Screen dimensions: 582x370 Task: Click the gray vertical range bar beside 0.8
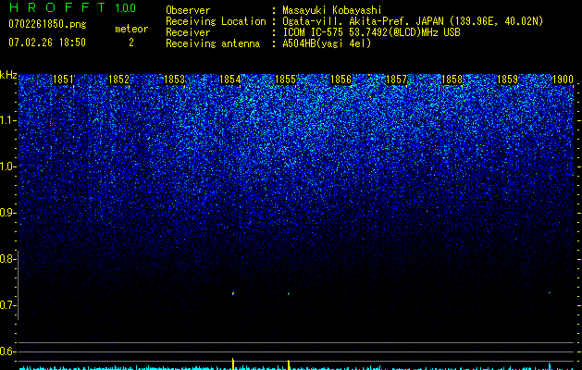pyautogui.click(x=18, y=285)
